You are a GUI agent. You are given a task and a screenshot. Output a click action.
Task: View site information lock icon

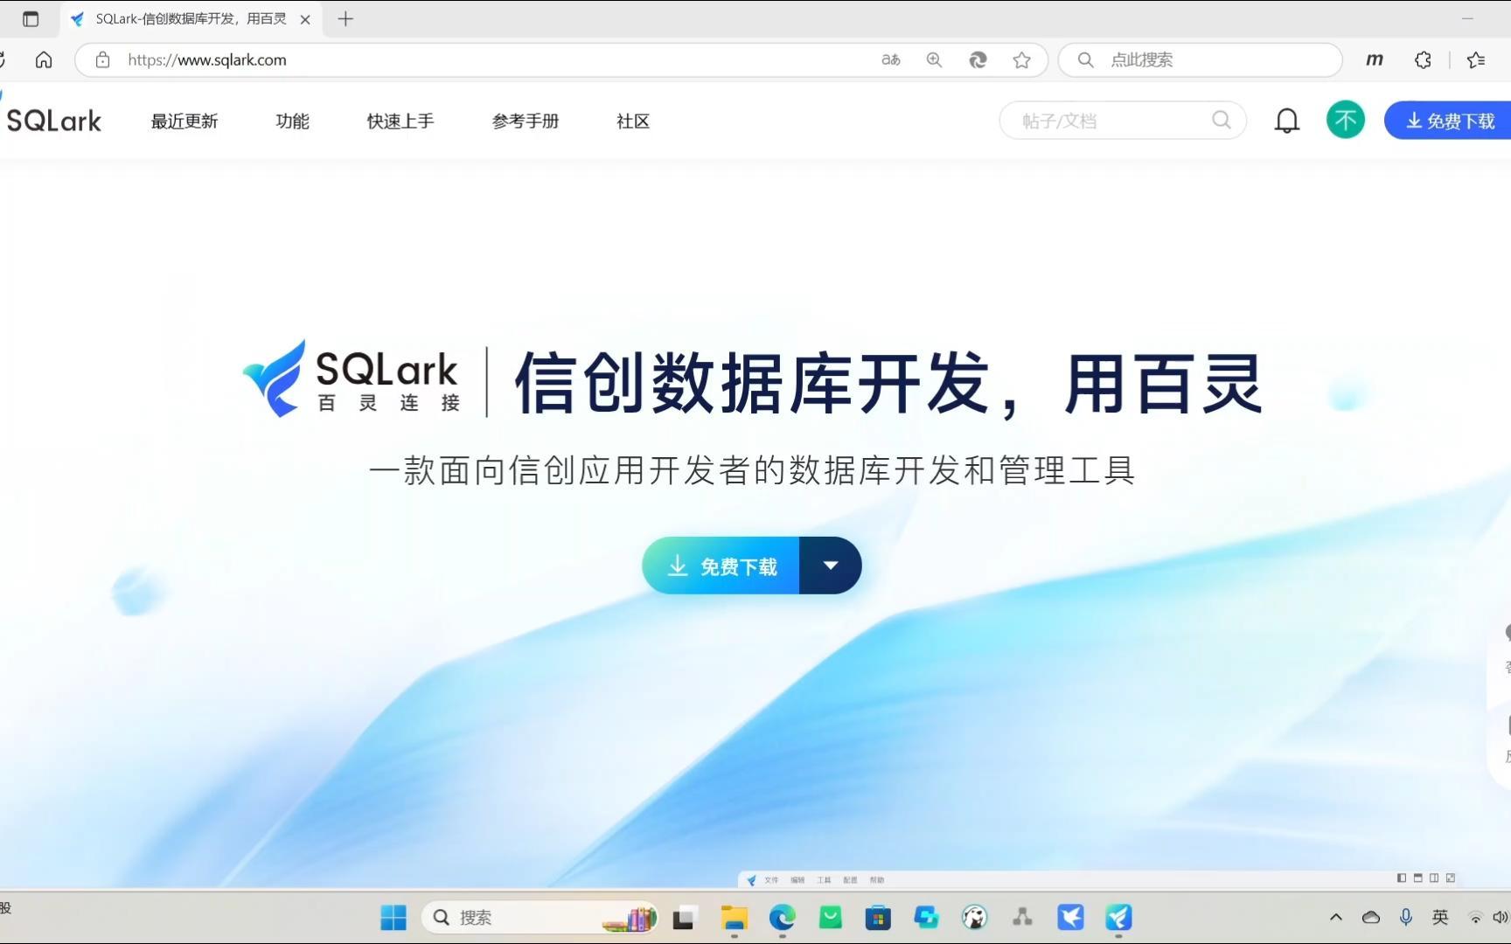click(x=102, y=59)
